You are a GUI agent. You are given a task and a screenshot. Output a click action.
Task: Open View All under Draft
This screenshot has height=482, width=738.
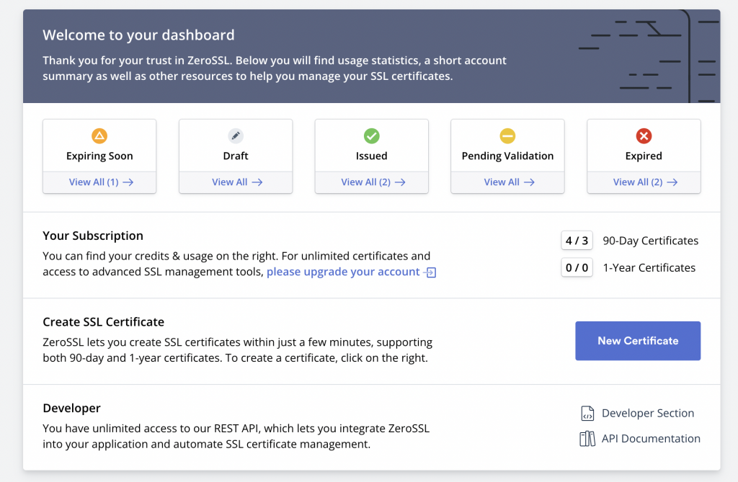pyautogui.click(x=236, y=182)
